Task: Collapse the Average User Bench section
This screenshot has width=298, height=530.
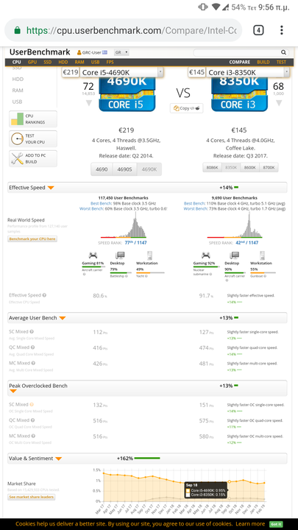Action: (x=62, y=318)
